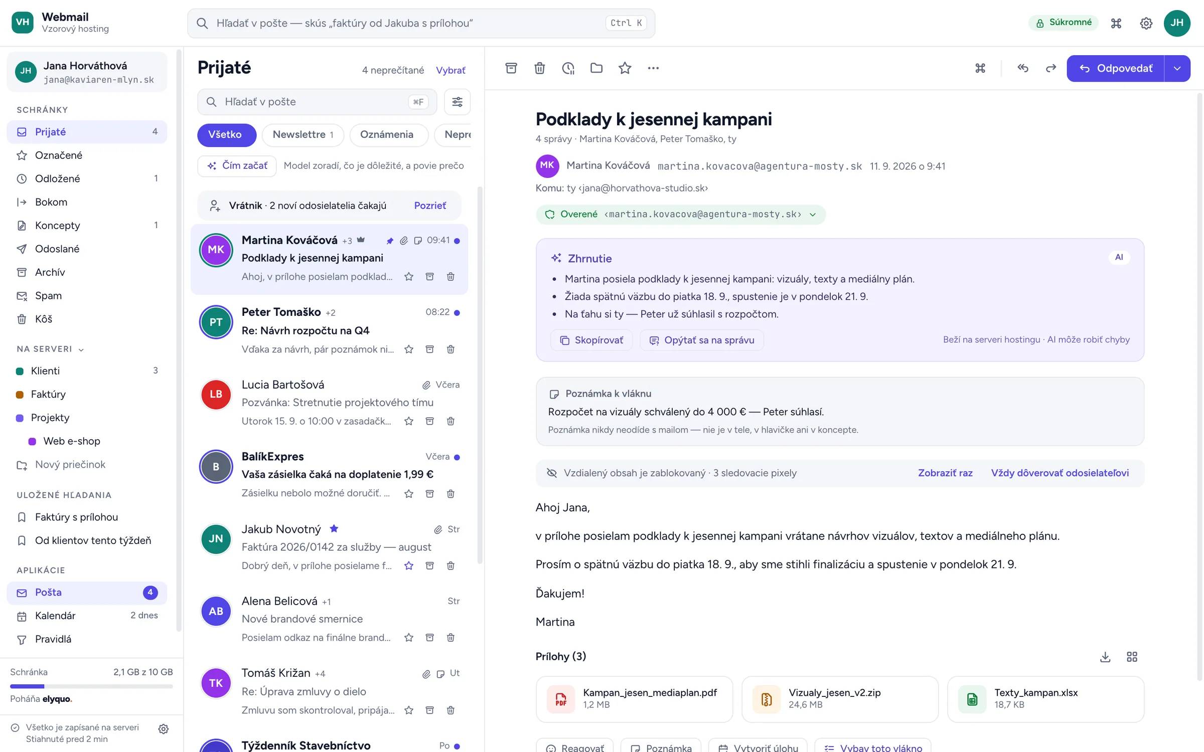Toggle star on Lucia Bartošová message
The image size is (1204, 752).
click(x=409, y=421)
